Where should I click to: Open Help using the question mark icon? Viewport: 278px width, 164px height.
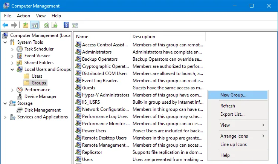pyautogui.click(x=66, y=25)
